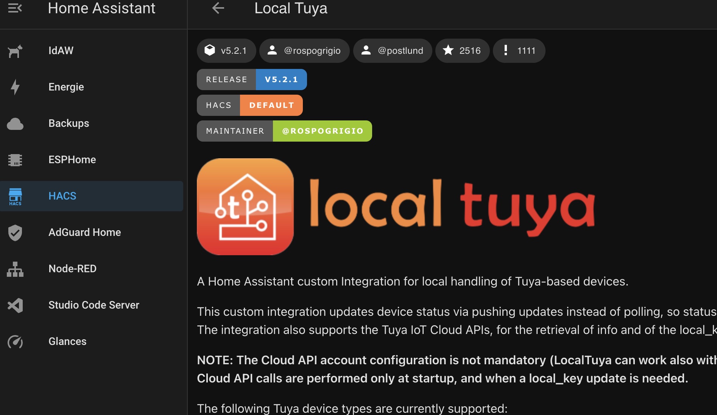Click the Maintainer @ROSPOGRIGIO badge
Viewport: 717px width, 415px height.
(x=284, y=131)
